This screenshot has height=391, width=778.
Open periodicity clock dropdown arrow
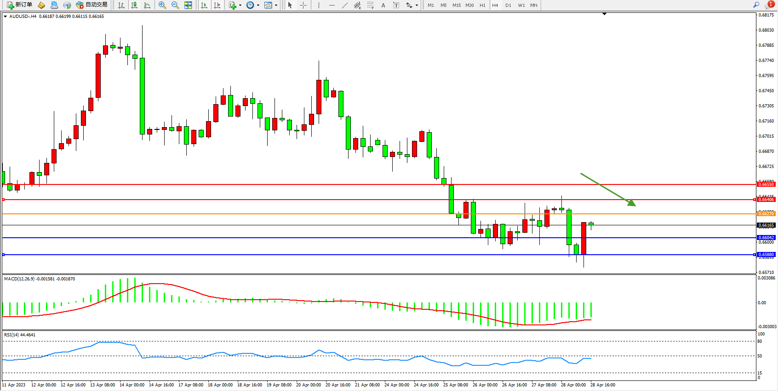coord(258,6)
